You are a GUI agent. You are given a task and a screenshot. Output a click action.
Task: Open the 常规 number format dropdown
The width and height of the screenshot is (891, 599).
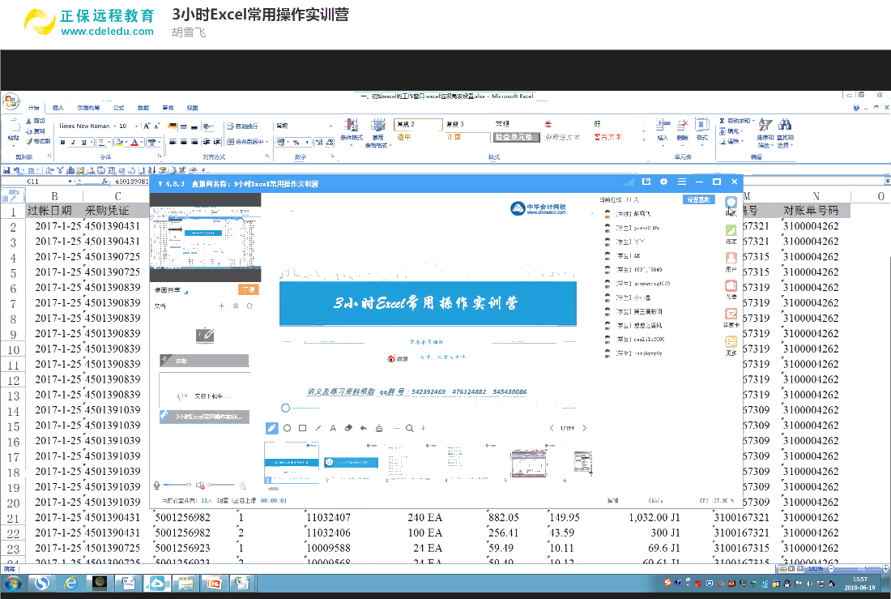(330, 127)
